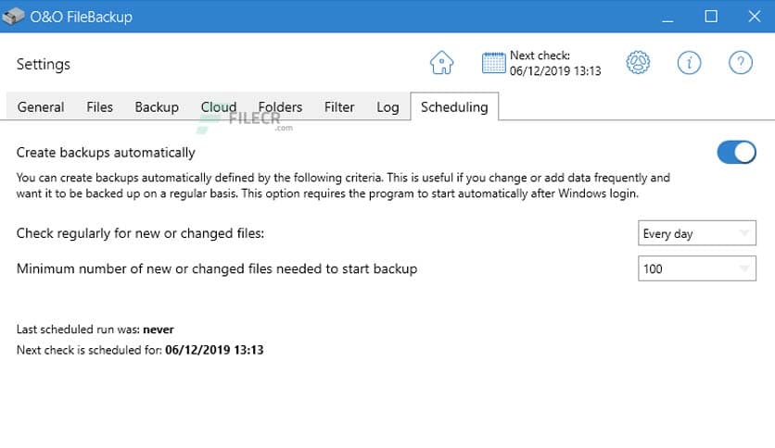Show the info icon

(689, 63)
